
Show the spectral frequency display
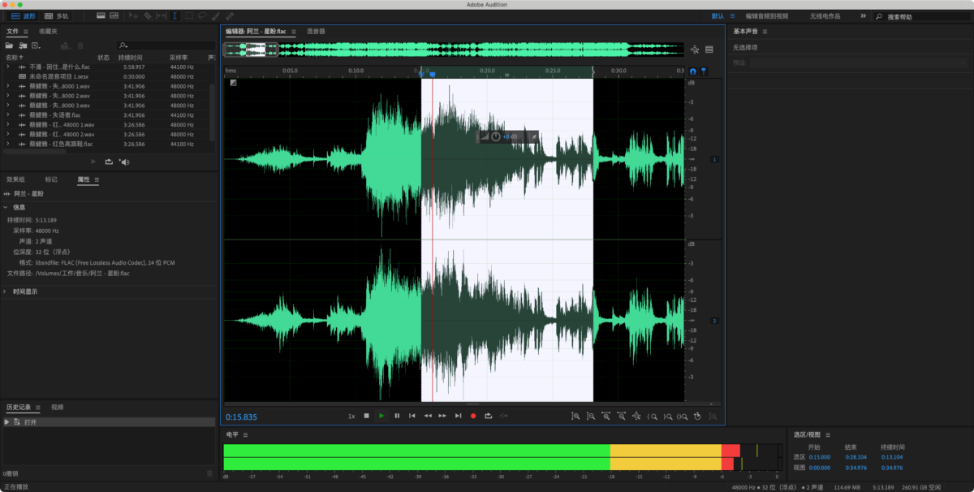(x=101, y=15)
